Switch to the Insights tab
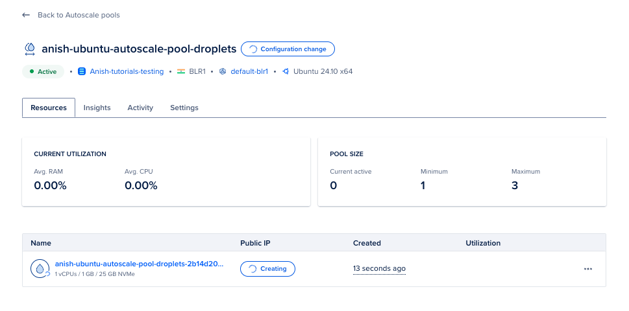Screen dimensions: 629x311 click(97, 108)
